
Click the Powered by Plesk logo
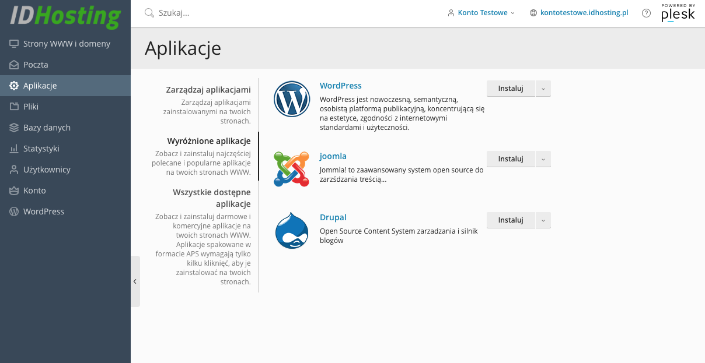pos(678,13)
